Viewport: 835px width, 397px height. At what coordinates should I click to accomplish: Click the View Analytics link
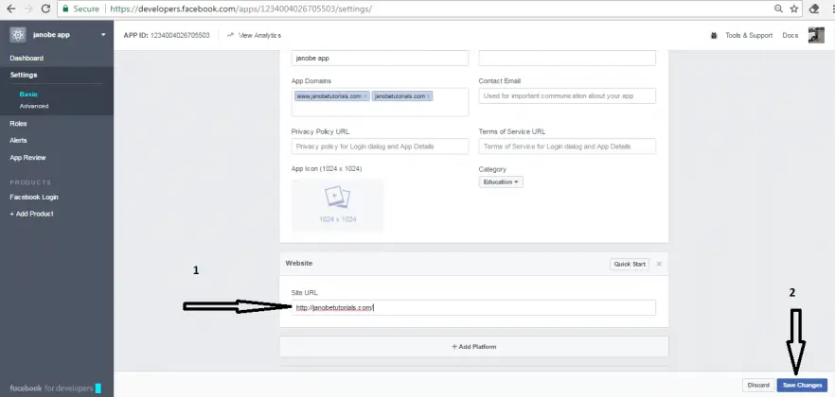pyautogui.click(x=259, y=35)
